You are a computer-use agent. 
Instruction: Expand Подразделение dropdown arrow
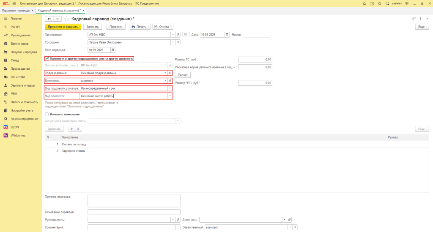pyautogui.click(x=165, y=73)
